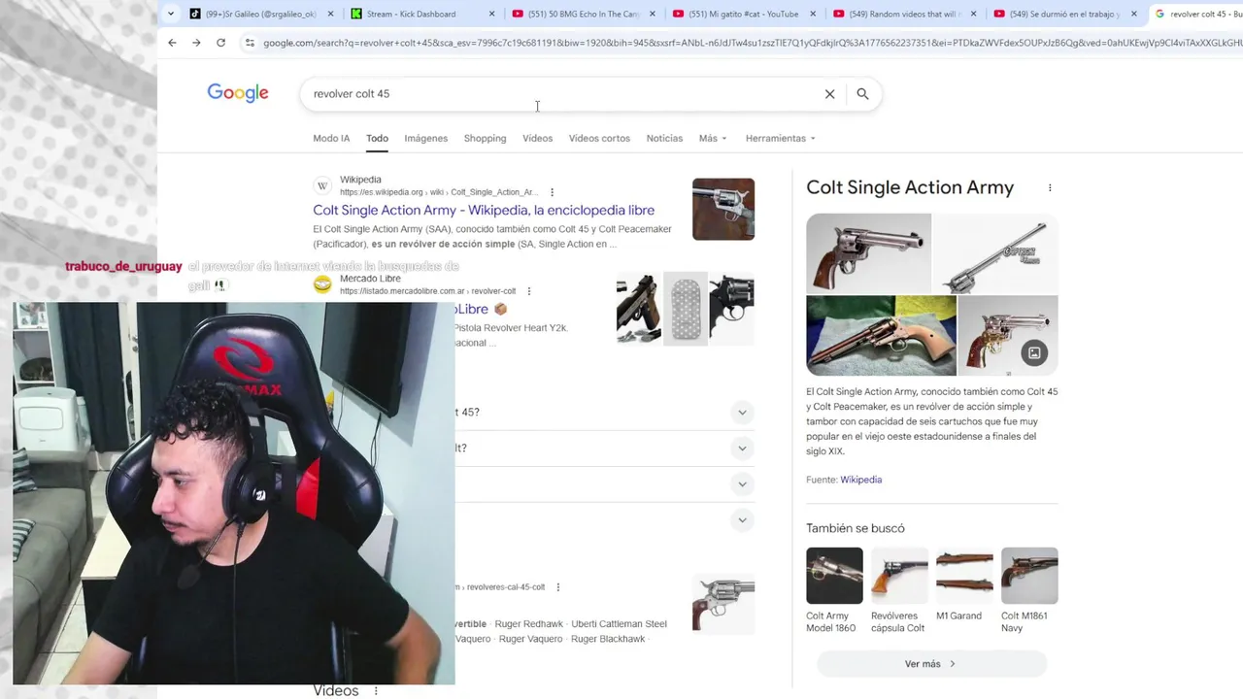Open the knowledge panel three-dot menu
The width and height of the screenshot is (1243, 699).
coord(1050,187)
